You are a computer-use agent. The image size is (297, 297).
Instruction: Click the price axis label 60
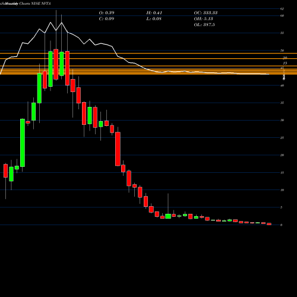point(282,15)
